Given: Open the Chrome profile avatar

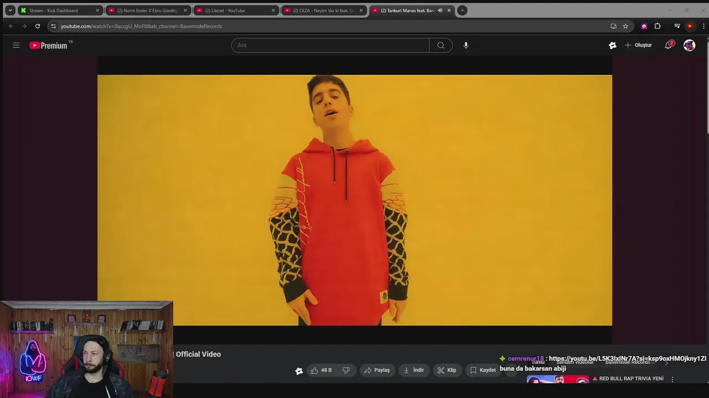Looking at the screenshot, I should (690, 26).
